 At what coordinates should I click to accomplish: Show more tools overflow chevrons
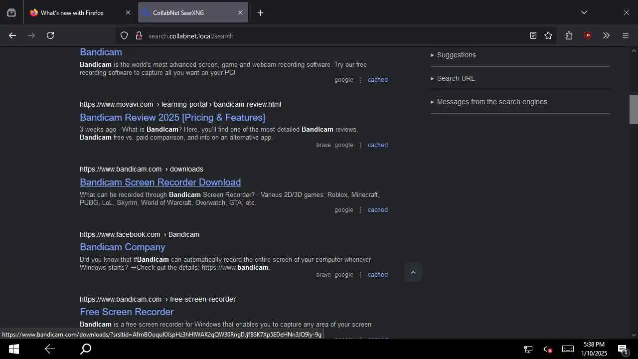pyautogui.click(x=606, y=35)
